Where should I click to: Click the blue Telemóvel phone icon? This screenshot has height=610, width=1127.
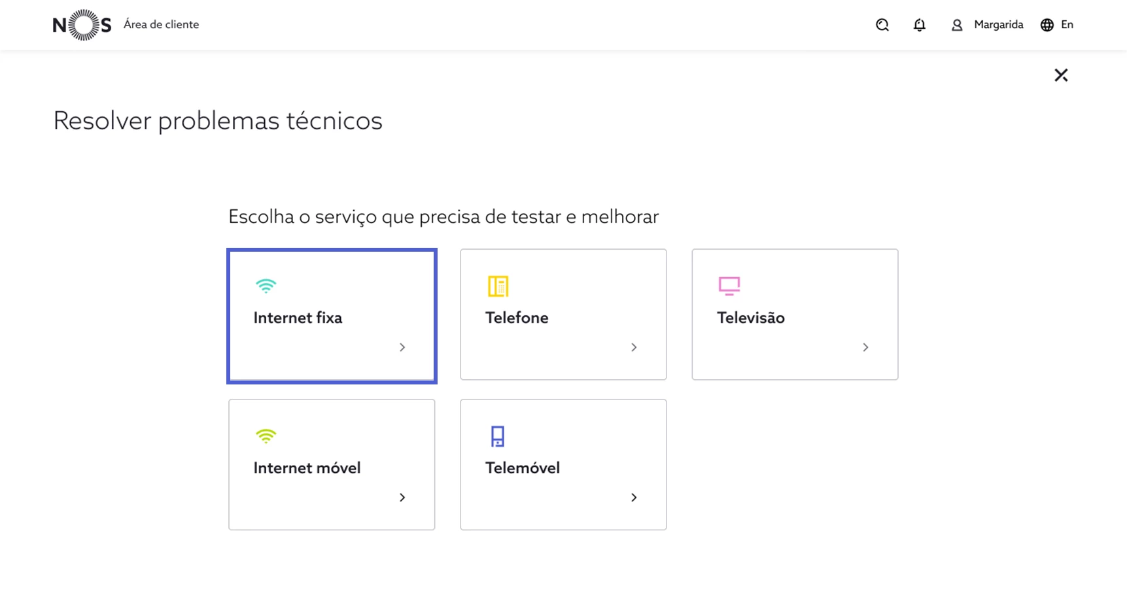[x=498, y=436]
